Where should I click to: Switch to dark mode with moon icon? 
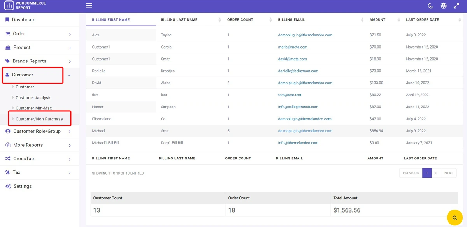point(430,5)
